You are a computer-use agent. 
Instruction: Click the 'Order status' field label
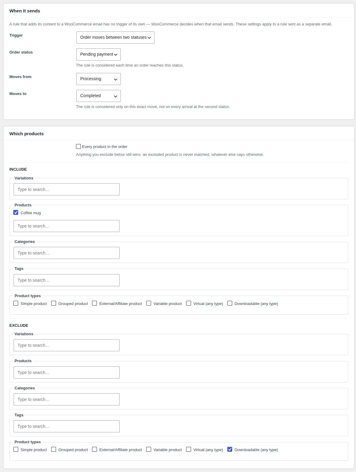(21, 52)
